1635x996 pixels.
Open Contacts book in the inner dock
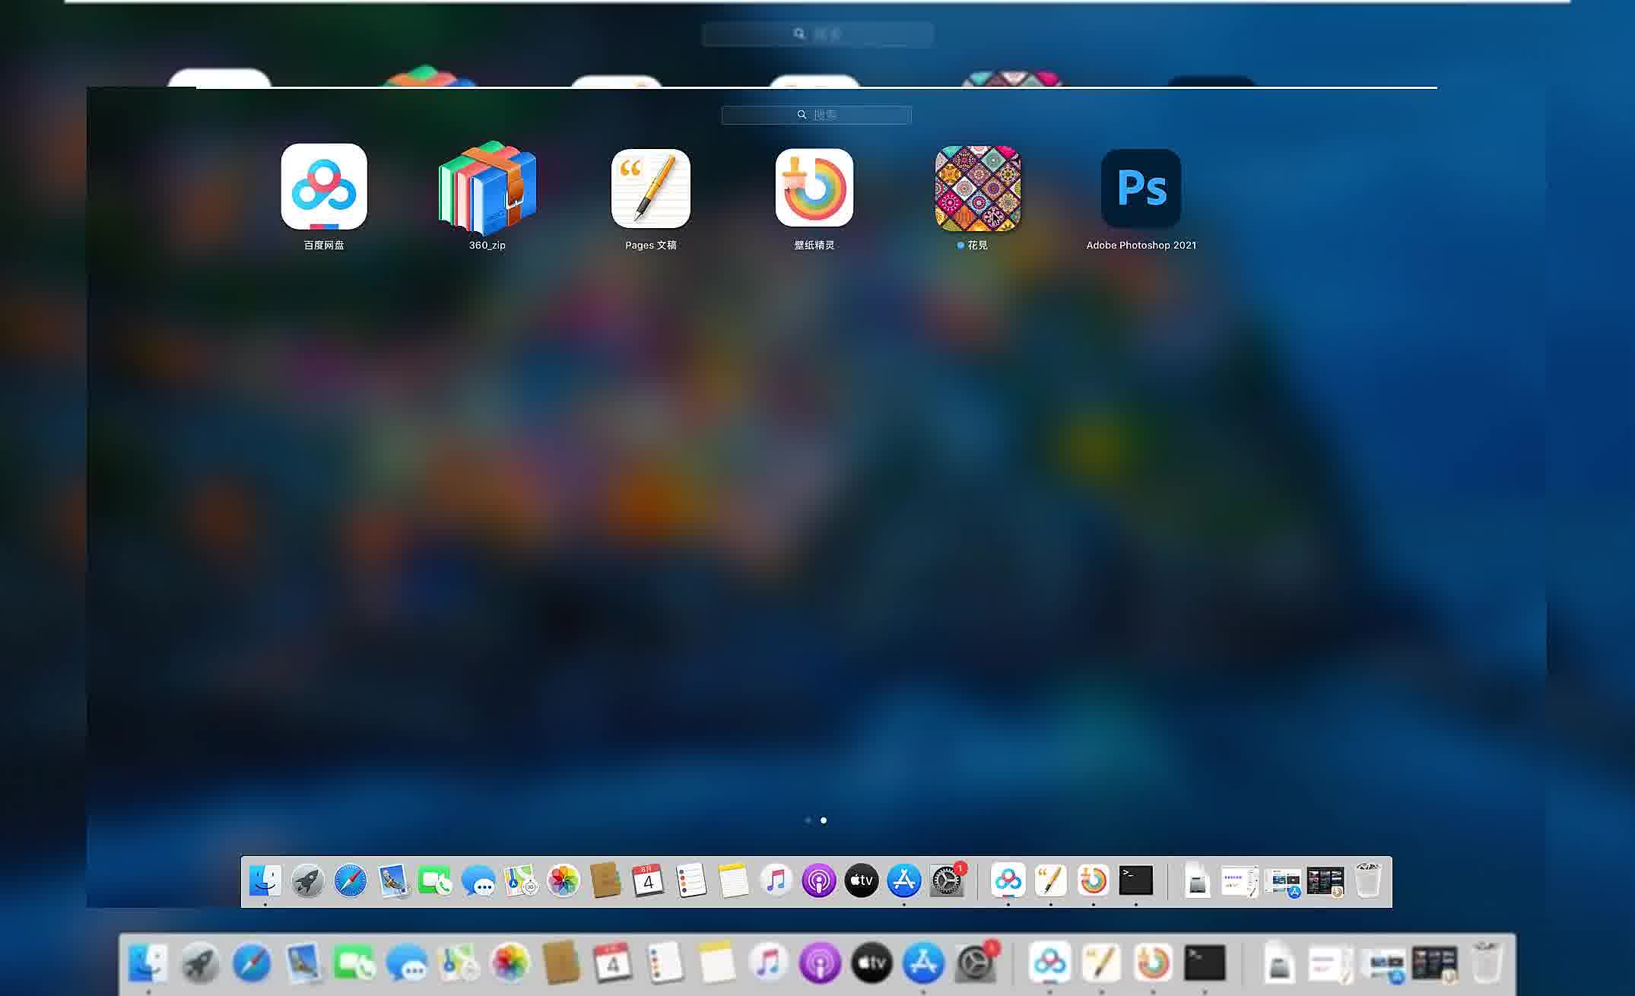pos(606,880)
